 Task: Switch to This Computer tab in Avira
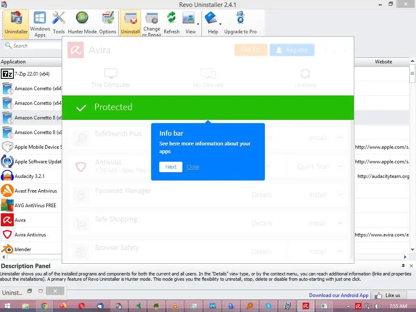click(110, 78)
